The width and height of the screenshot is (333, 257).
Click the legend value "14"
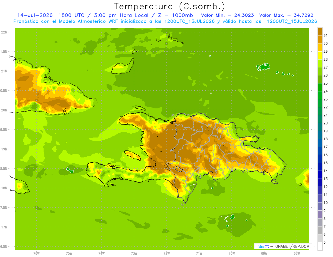pyautogui.click(x=326, y=171)
